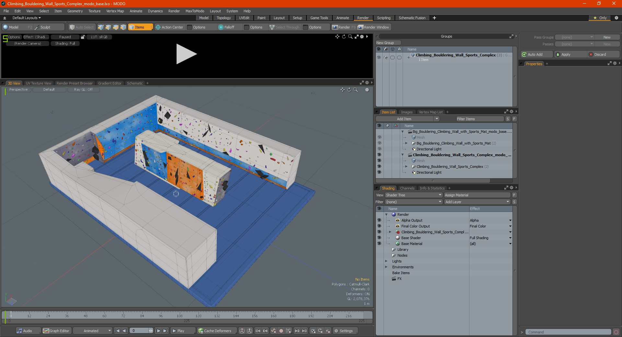Step to previous frame

pos(125,331)
